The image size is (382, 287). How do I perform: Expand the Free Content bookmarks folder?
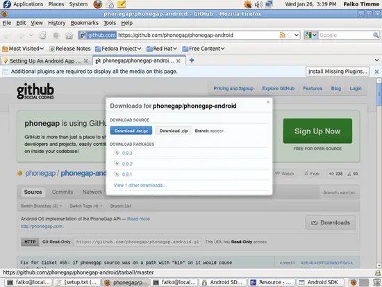204,49
